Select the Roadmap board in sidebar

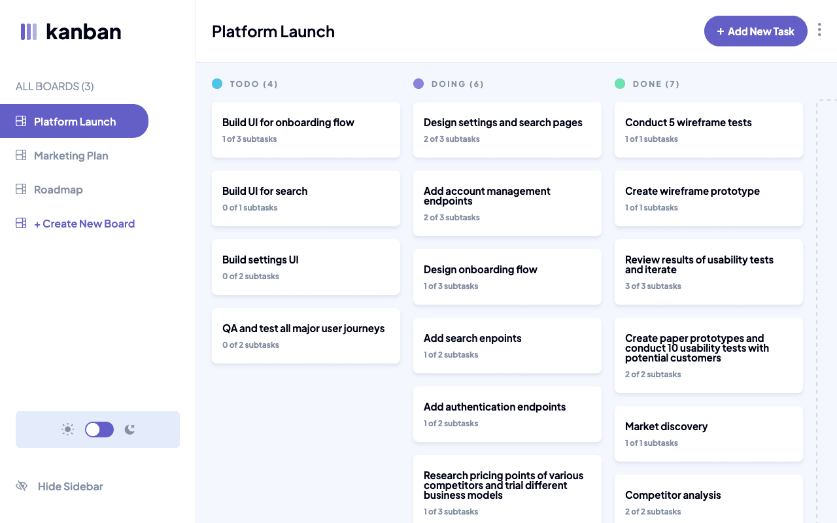(58, 189)
